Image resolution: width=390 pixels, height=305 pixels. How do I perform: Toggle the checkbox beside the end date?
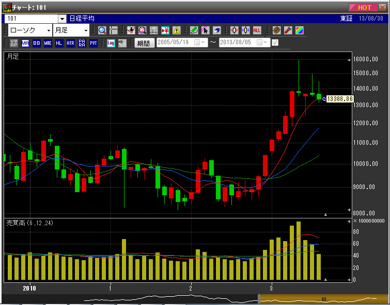[275, 43]
